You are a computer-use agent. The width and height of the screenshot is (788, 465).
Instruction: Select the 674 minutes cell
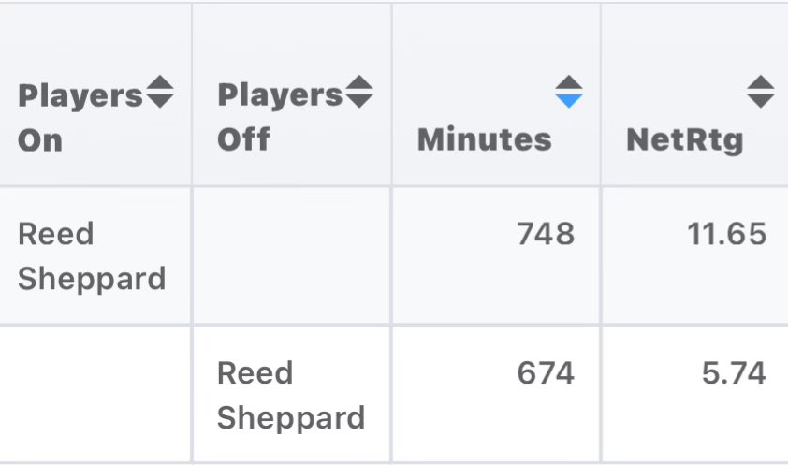click(546, 373)
